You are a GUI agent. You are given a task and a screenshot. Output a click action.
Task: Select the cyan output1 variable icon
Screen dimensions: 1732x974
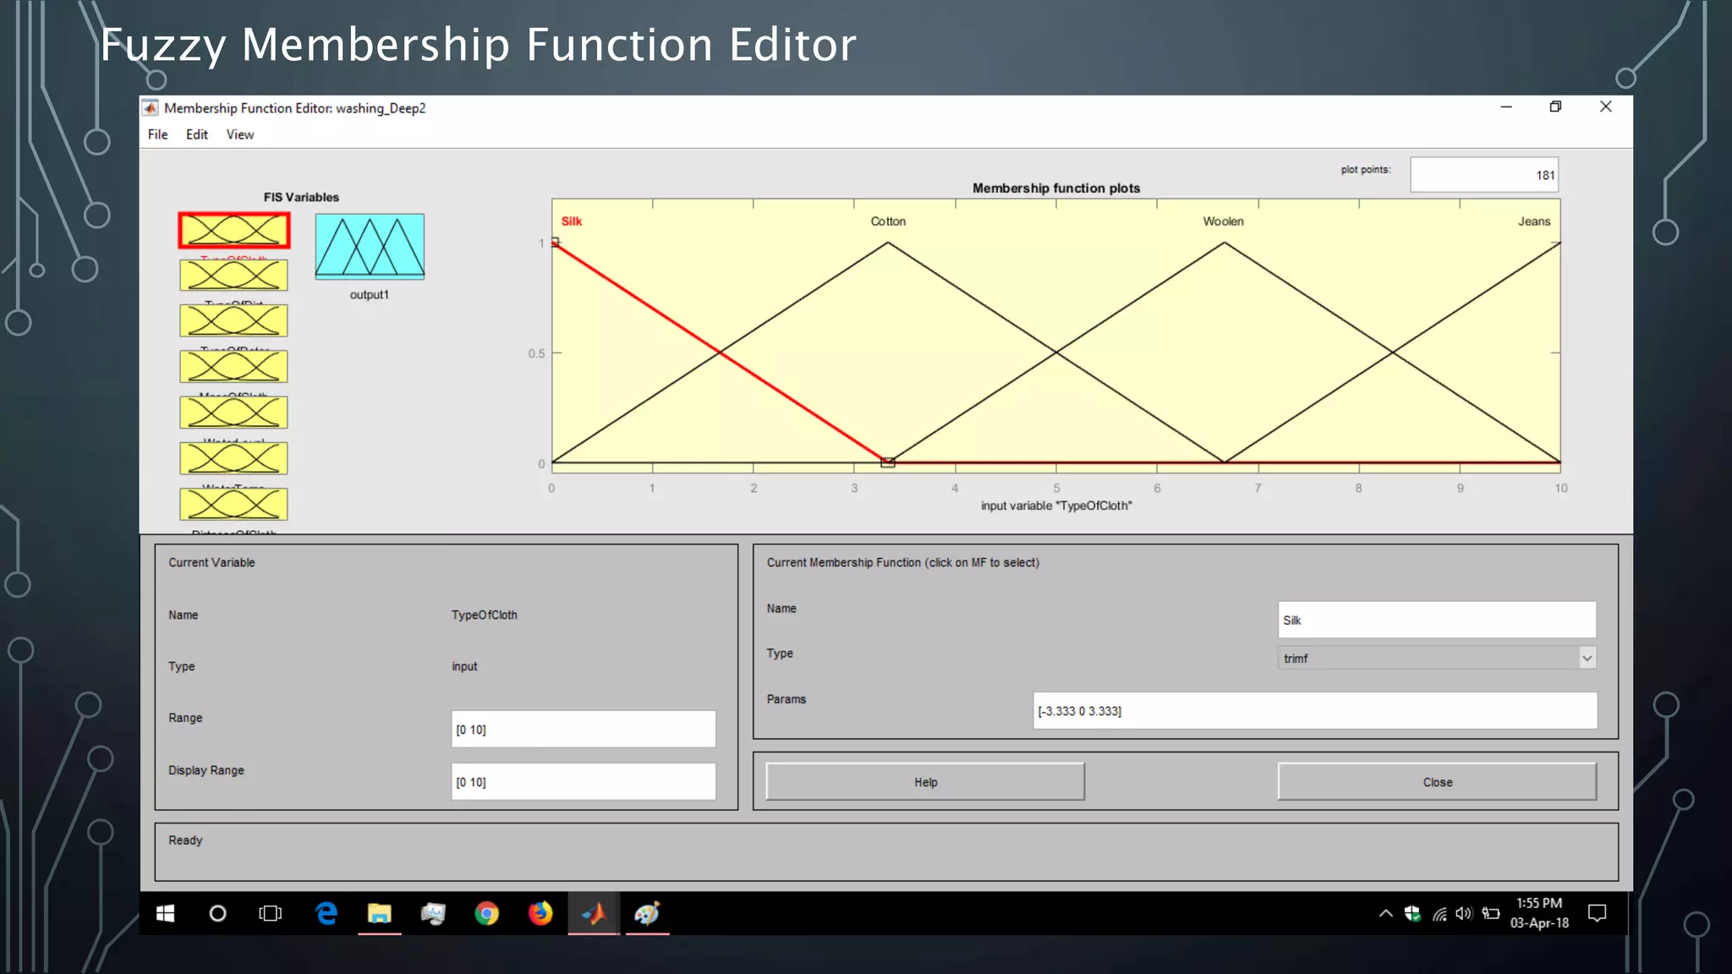pyautogui.click(x=370, y=246)
